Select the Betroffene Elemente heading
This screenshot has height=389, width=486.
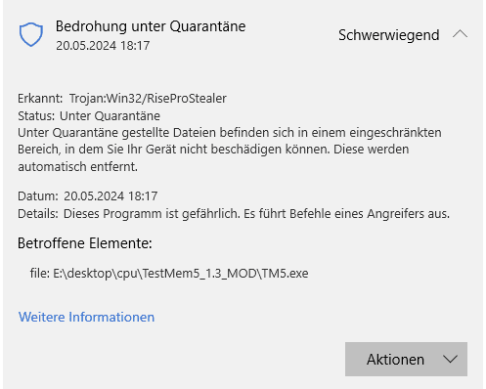pyautogui.click(x=85, y=243)
